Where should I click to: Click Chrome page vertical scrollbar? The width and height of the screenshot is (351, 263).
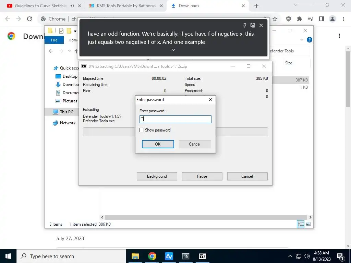348,78
